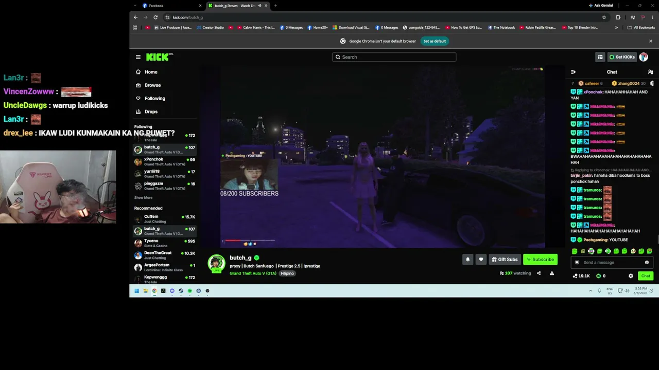Open recommended channel Tyceno

[x=165, y=243]
